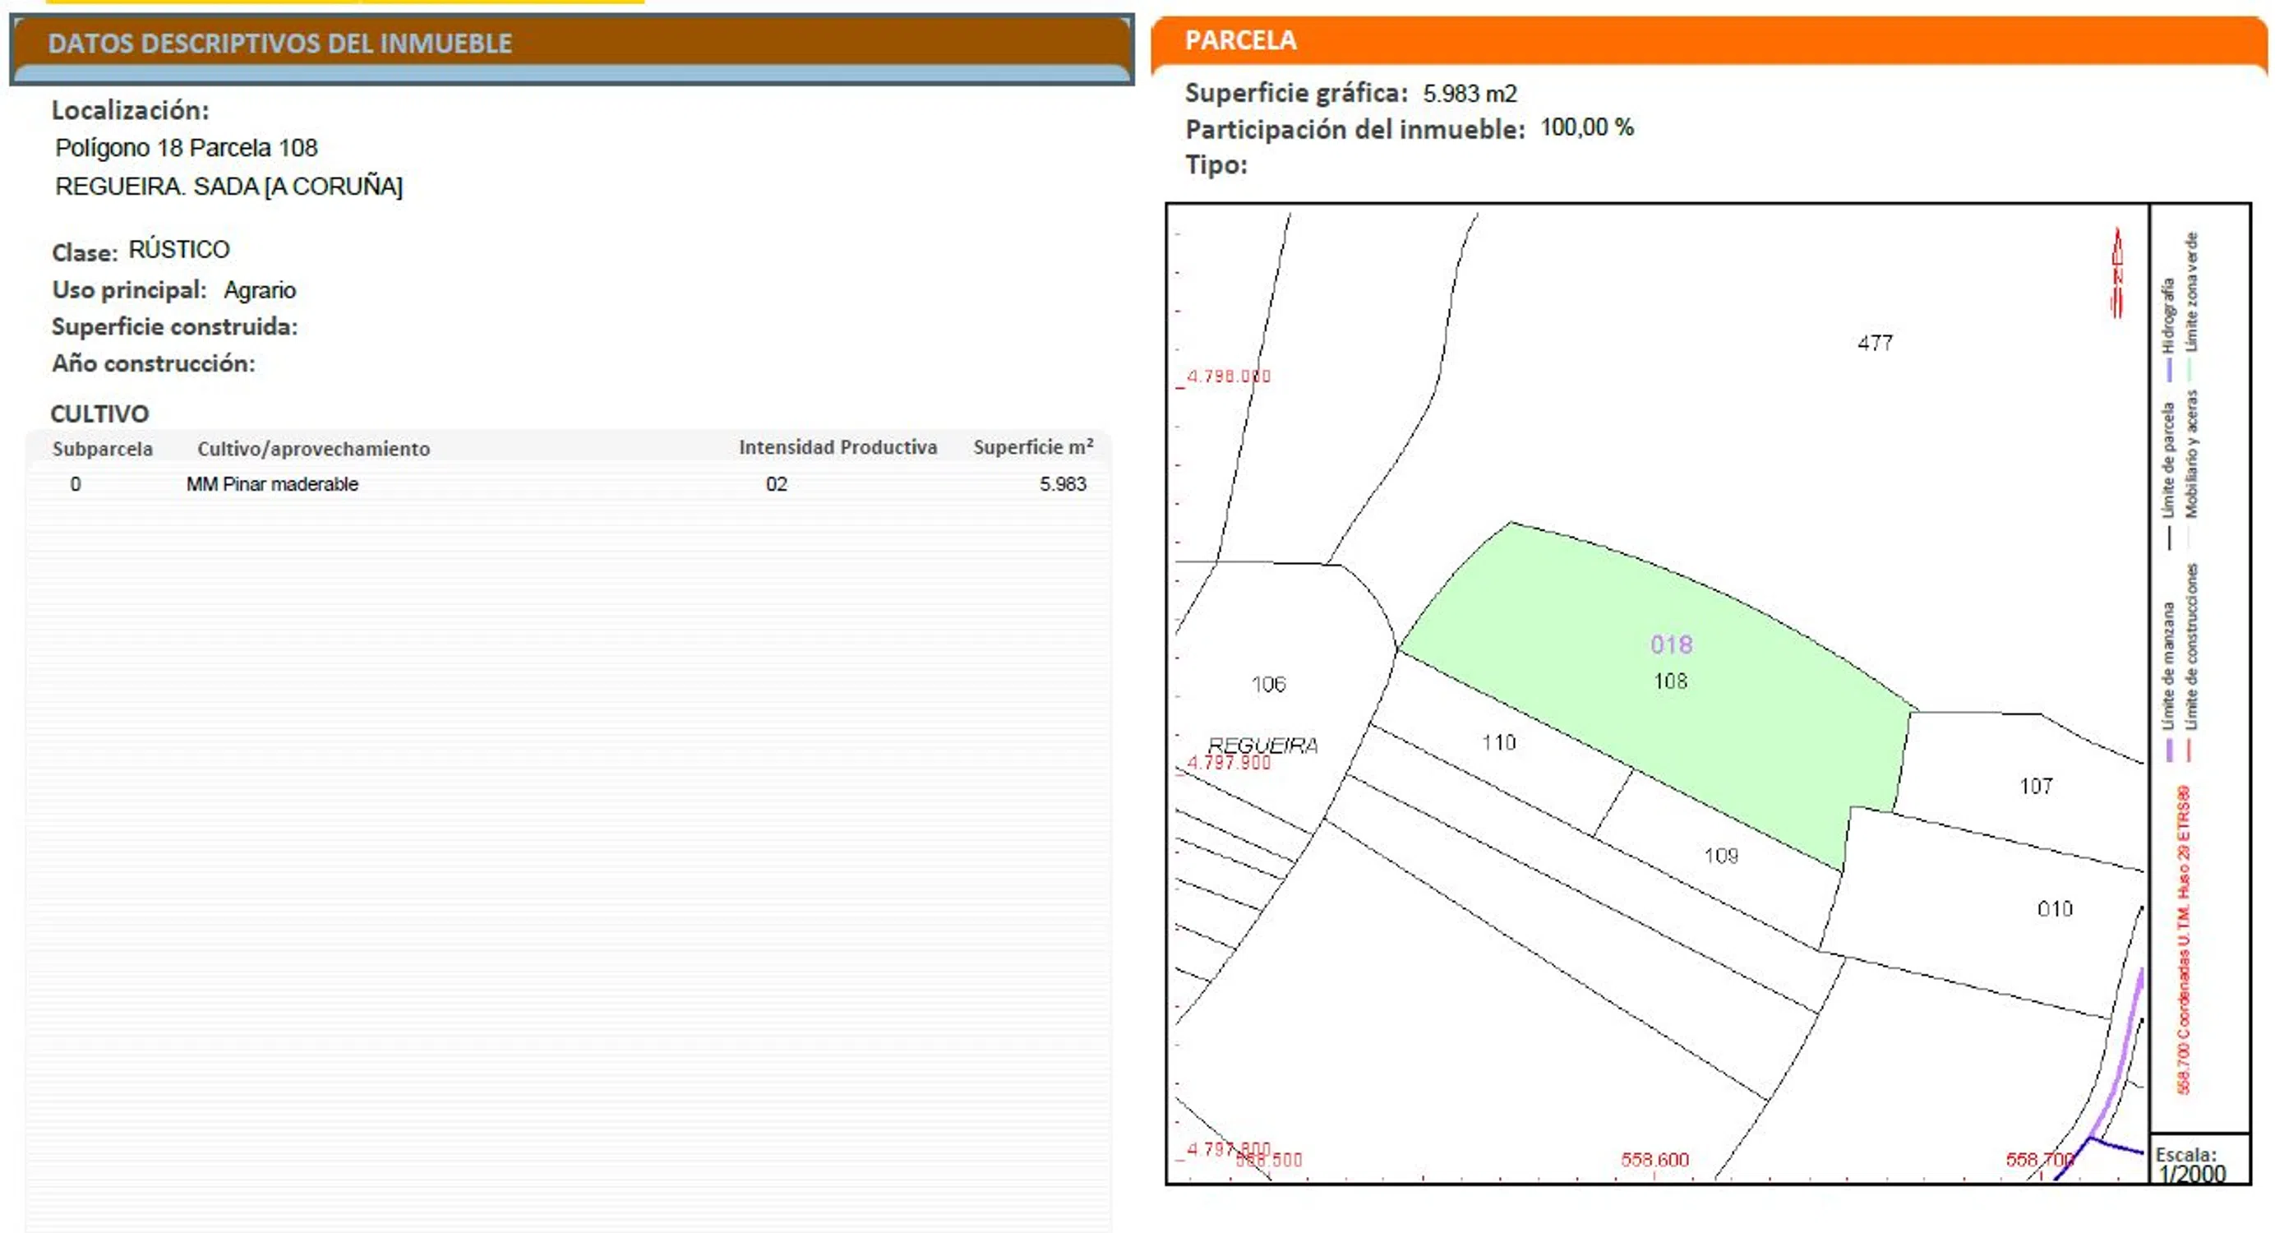Screen dimensions: 2275x1233
Task: Click the MM Pinar maderable table row
Action: (x=272, y=484)
